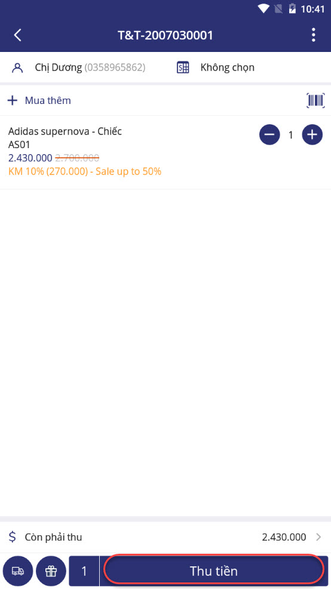
Task: Expand Còn phải thu details chevron
Action: point(318,537)
